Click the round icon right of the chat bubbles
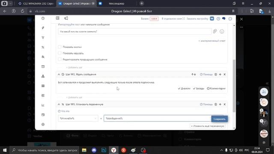Image resolution: width=274 pixels, height=154 pixels. pos(230,19)
